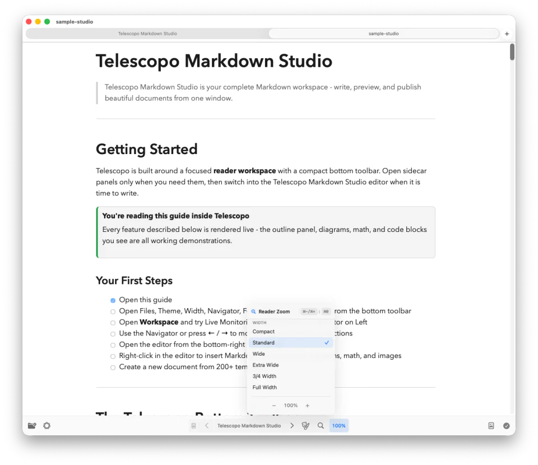
Task: Check 'Open the editor from the bottom-right' item
Action: (113, 345)
